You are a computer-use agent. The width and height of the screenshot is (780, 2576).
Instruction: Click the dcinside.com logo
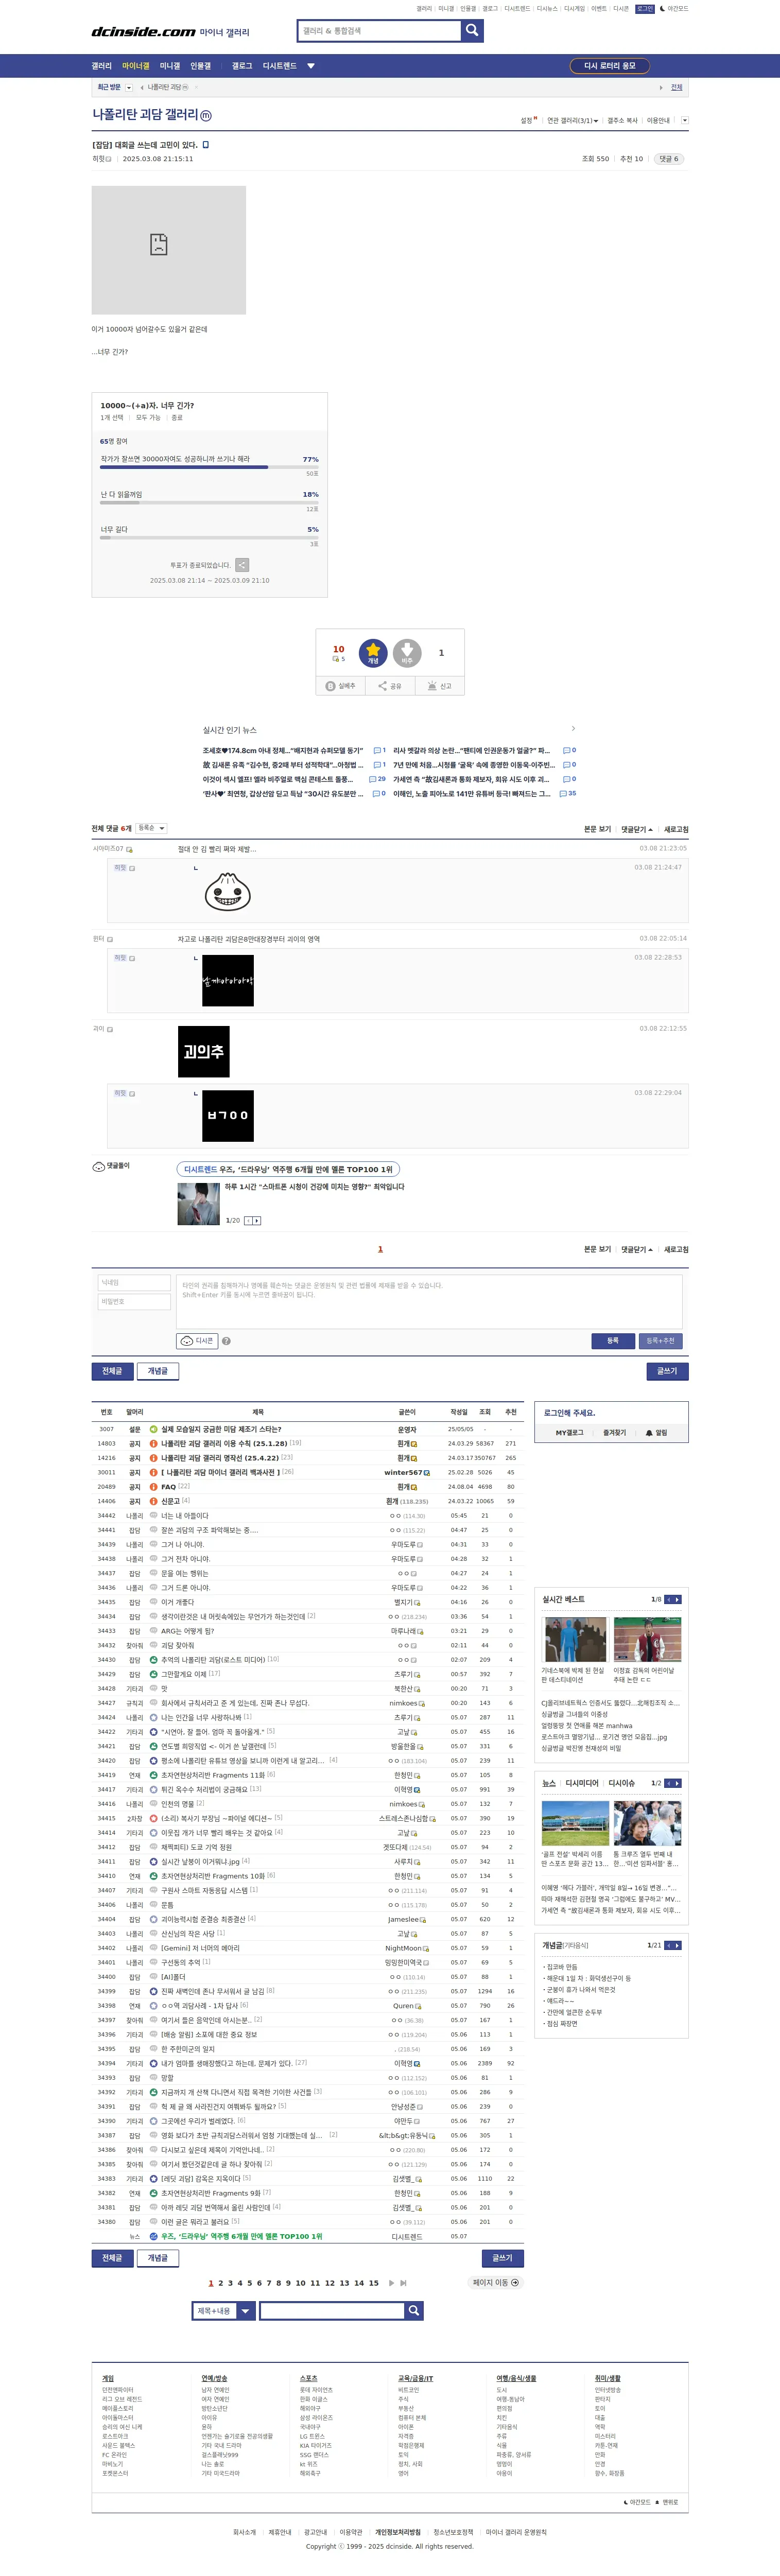click(x=143, y=32)
